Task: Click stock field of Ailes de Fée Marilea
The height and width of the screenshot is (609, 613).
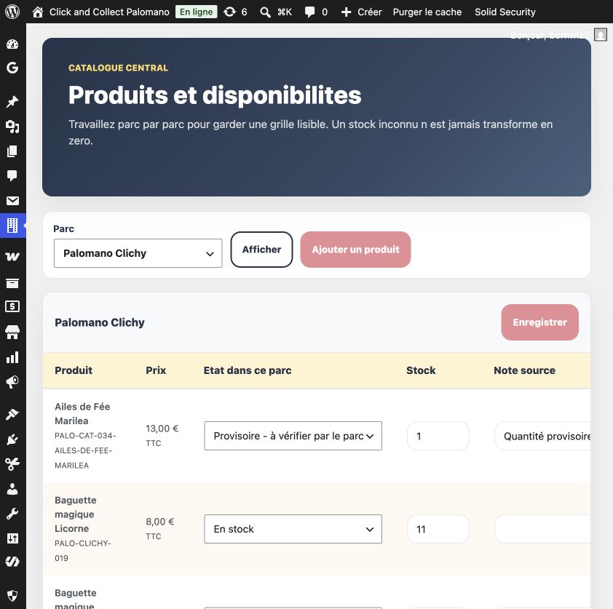Action: [438, 436]
